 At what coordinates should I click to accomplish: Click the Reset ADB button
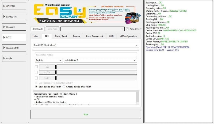tap(37, 29)
